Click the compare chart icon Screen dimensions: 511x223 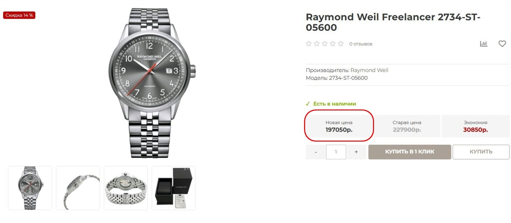click(483, 44)
